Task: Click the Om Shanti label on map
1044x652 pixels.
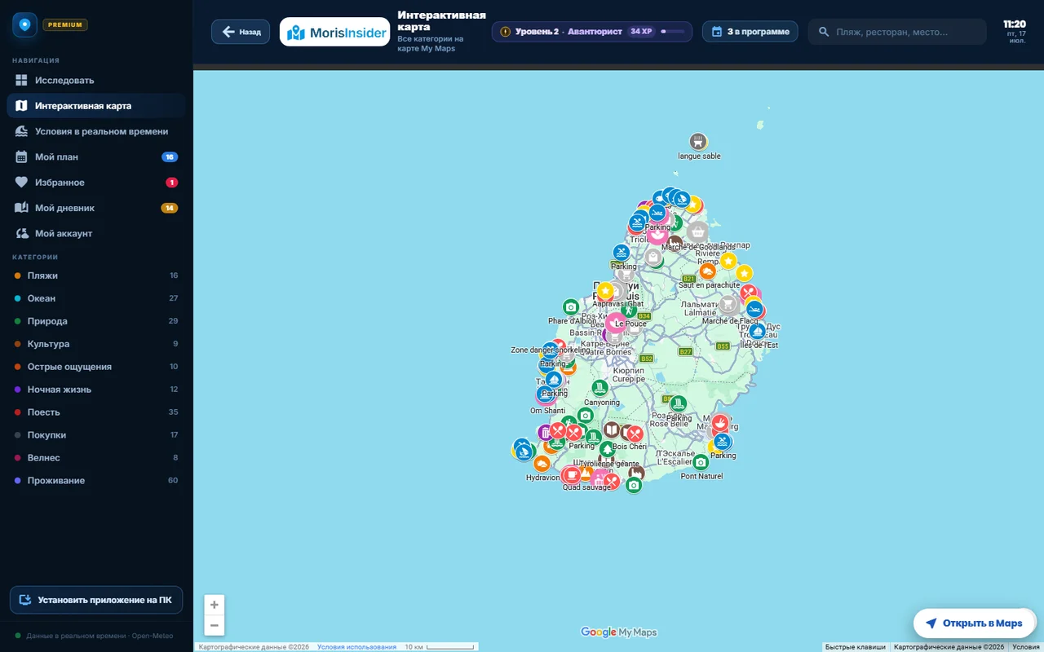Action: (547, 411)
